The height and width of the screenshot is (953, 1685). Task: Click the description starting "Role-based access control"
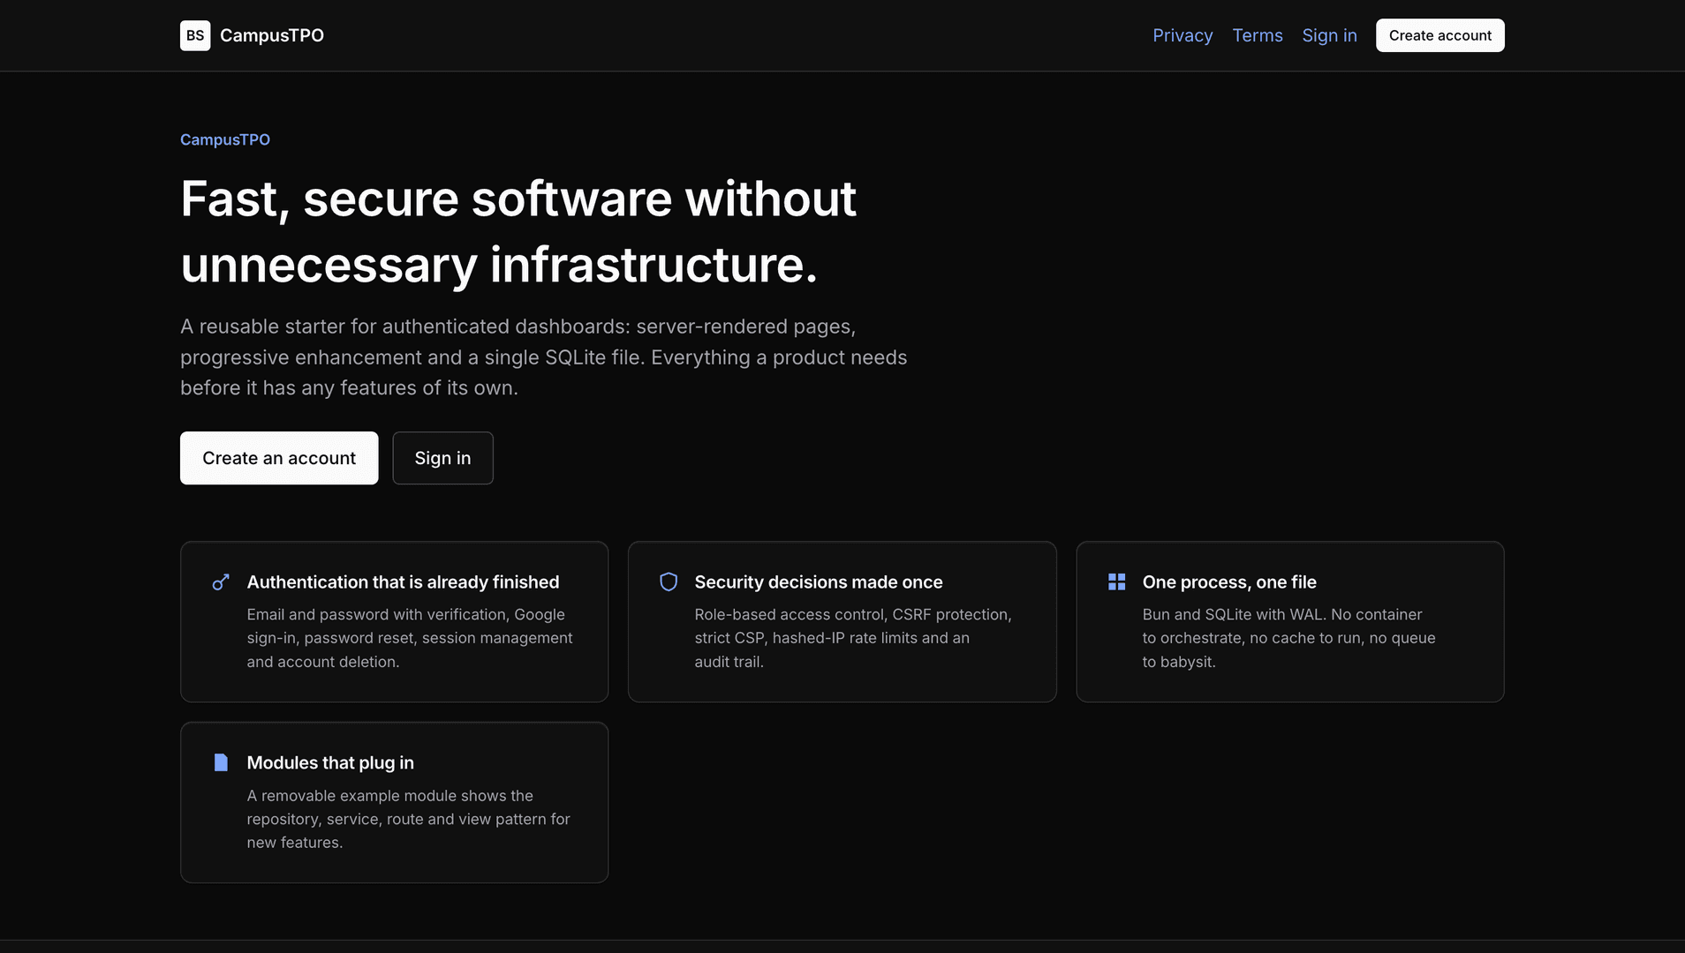[853, 638]
